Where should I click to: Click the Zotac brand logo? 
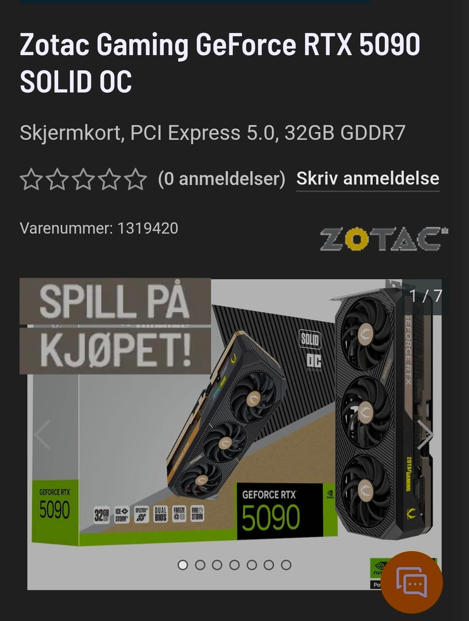tap(384, 239)
